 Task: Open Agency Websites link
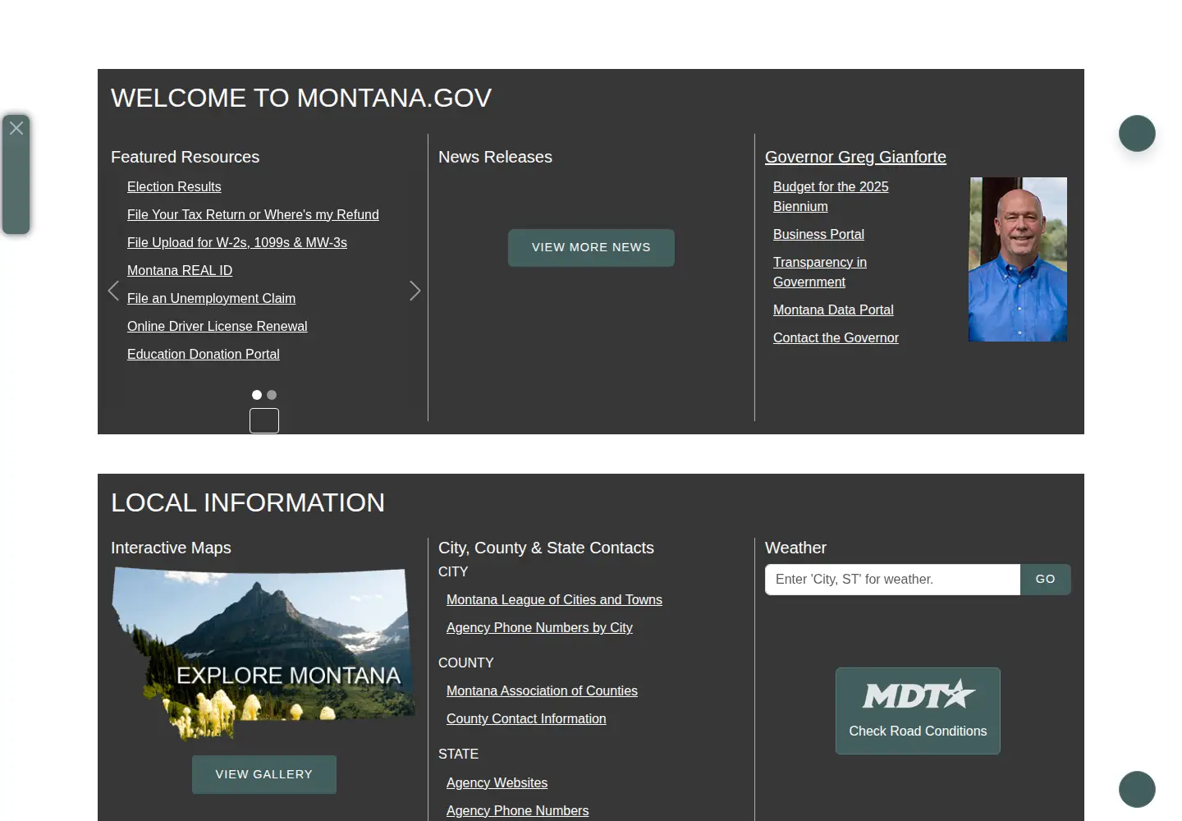[x=497, y=782]
